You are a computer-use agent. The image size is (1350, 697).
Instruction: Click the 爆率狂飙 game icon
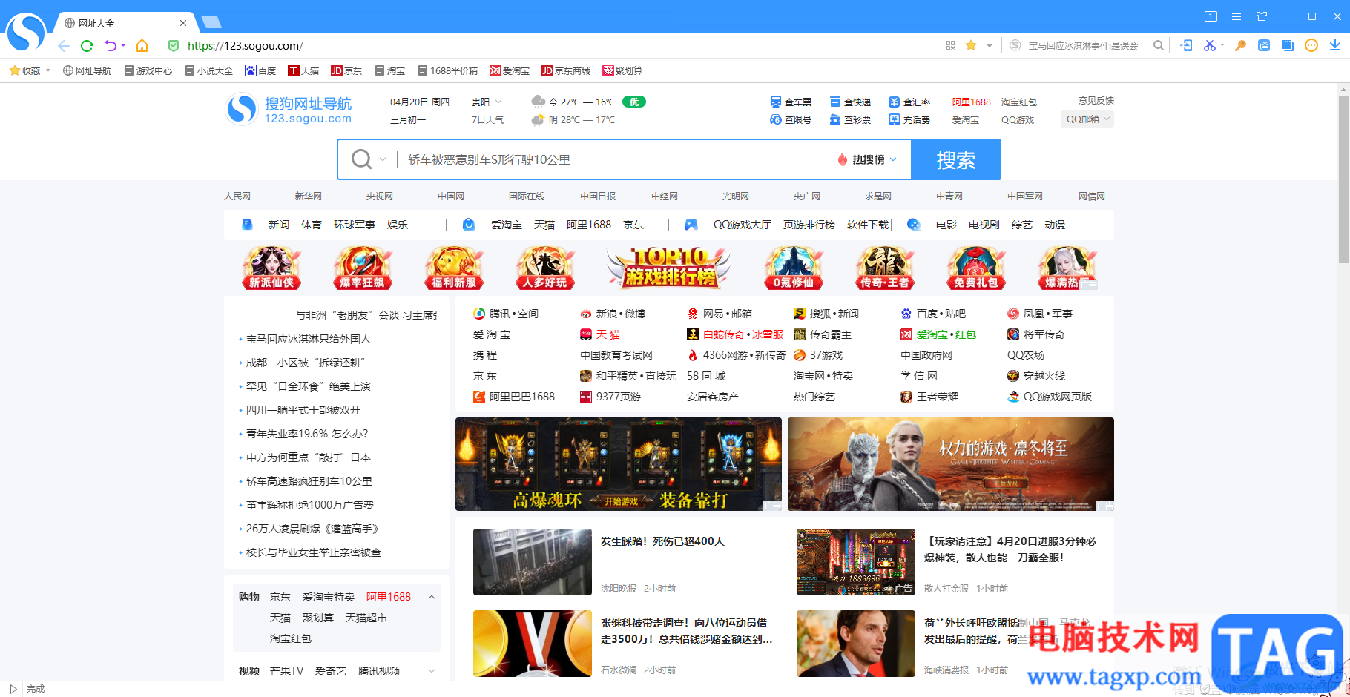point(363,268)
